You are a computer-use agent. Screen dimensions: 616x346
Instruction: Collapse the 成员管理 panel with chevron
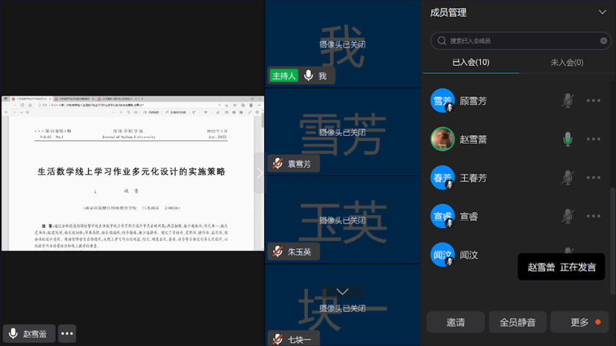(602, 12)
